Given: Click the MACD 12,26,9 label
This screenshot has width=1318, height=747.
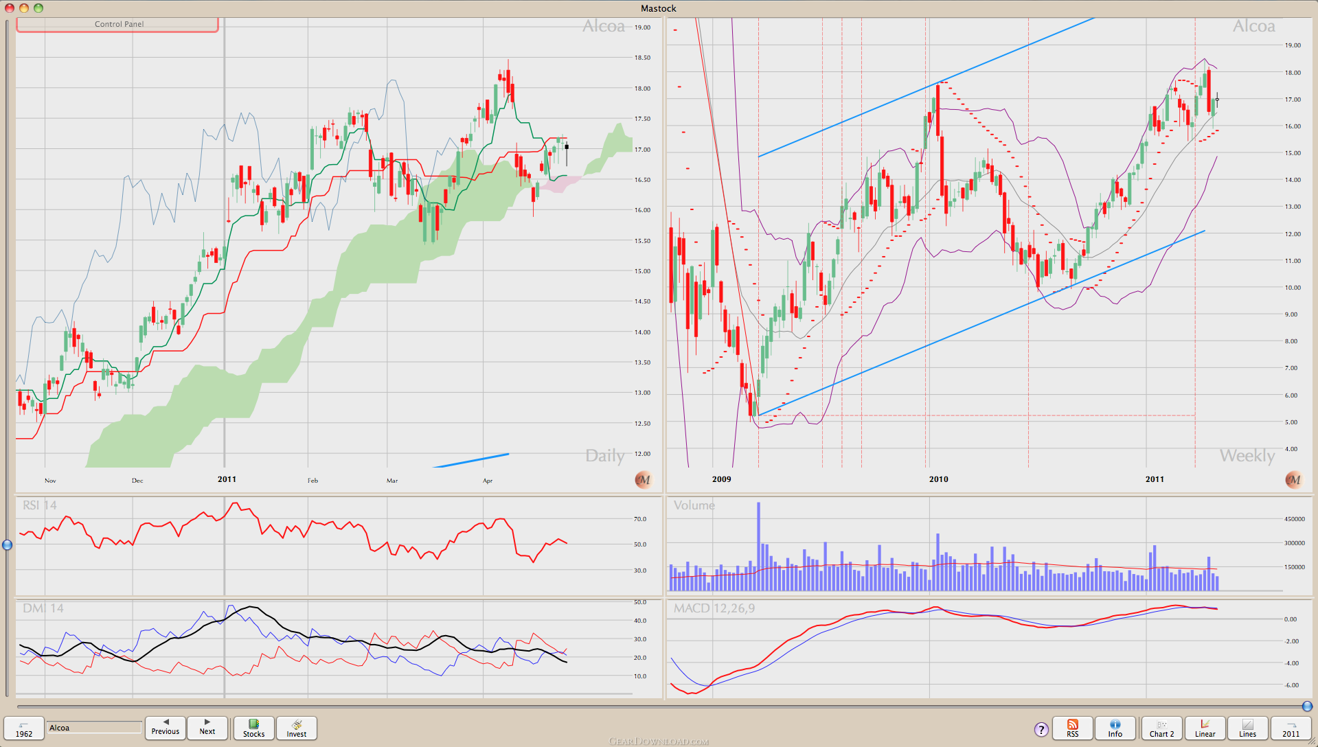Looking at the screenshot, I should [714, 608].
